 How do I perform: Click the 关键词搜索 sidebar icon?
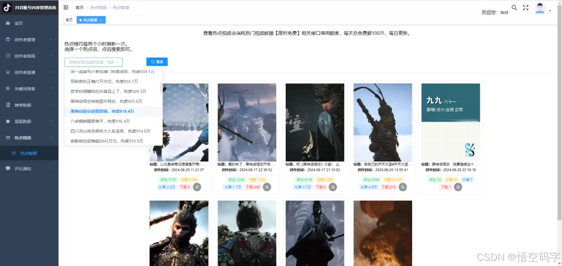[8, 89]
